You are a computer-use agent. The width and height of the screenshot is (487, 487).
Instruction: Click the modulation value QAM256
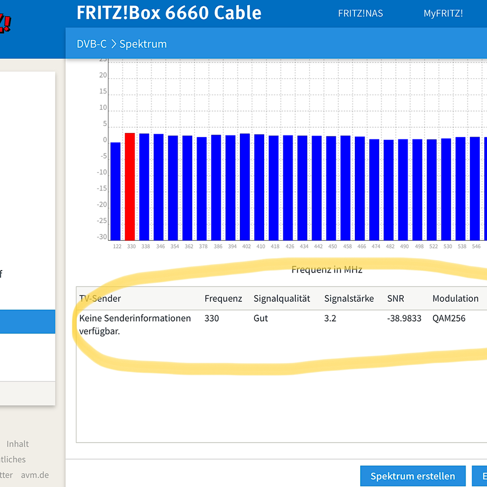pos(449,318)
